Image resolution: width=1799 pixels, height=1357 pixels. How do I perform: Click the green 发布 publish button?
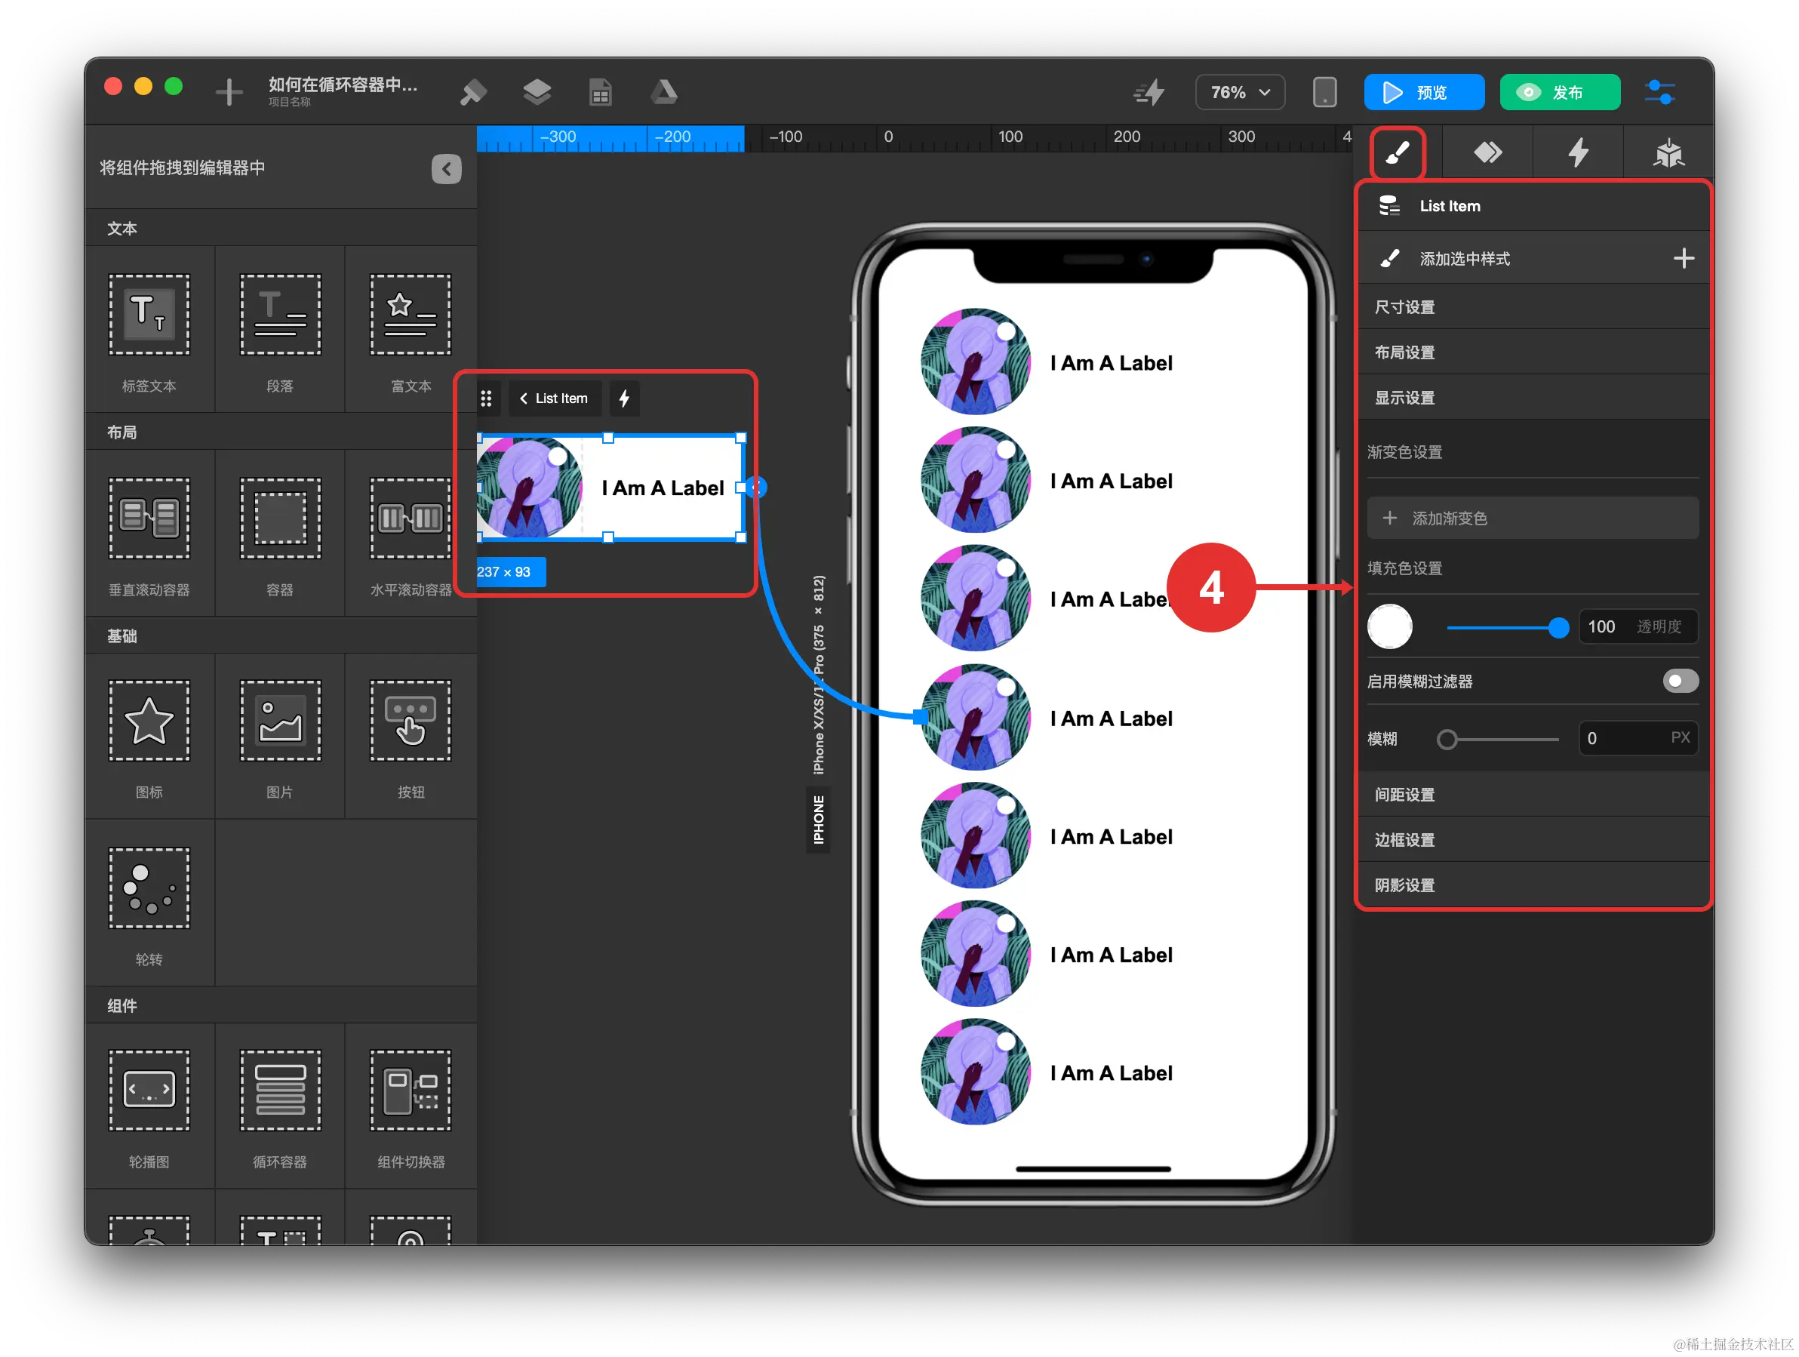tap(1559, 92)
